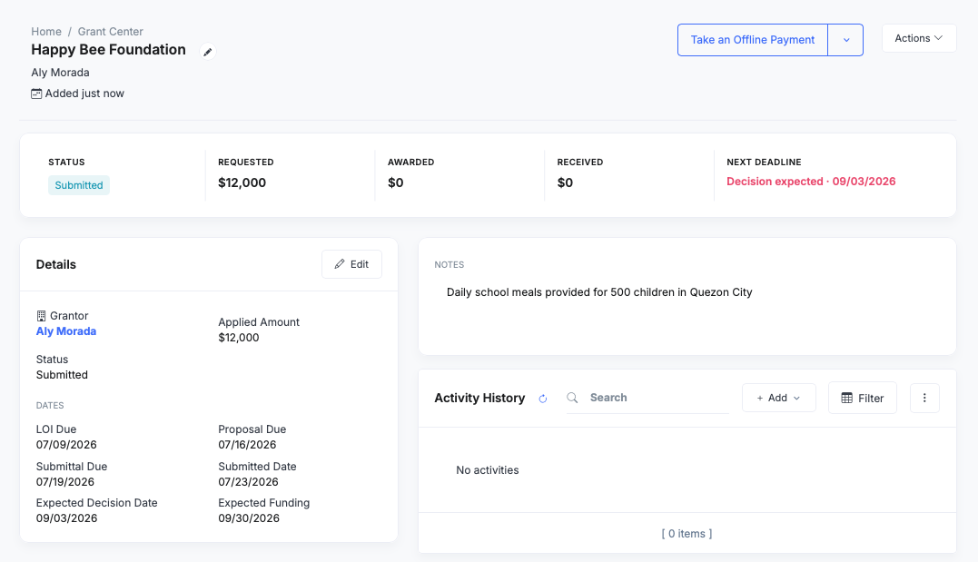
Task: Click the Submittal Due date 07/19/2026
Action: [64, 481]
